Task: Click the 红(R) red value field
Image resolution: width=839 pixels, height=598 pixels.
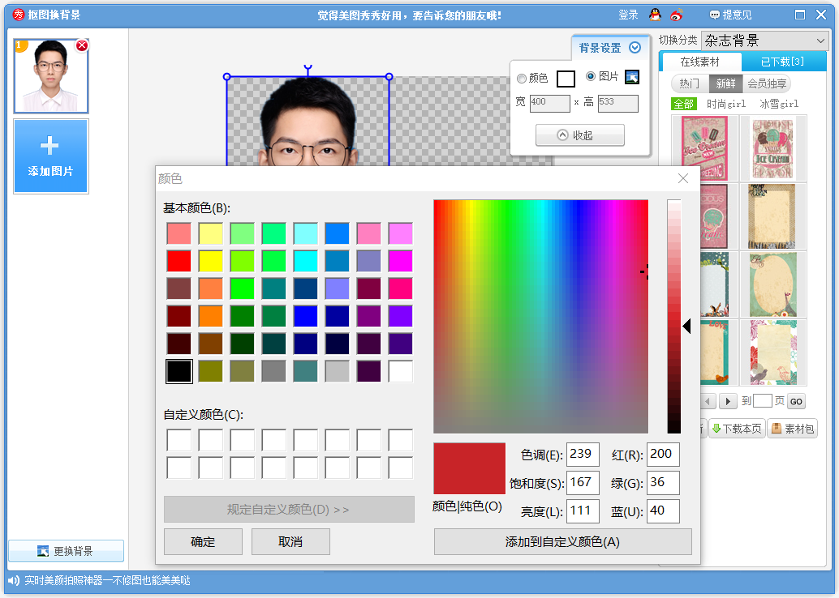Action: coord(664,455)
